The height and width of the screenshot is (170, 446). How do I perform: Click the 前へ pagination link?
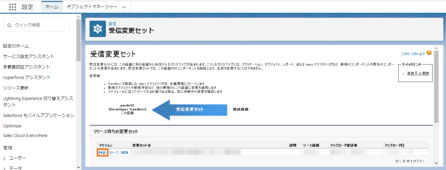pos(398,161)
